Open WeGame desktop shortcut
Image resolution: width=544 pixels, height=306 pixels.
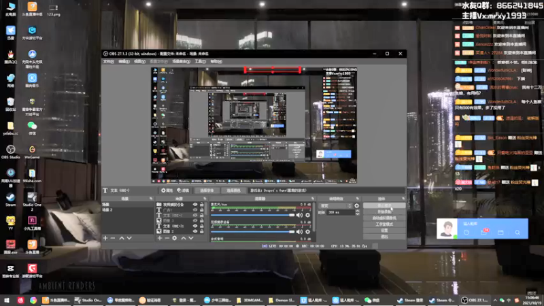pos(32,152)
